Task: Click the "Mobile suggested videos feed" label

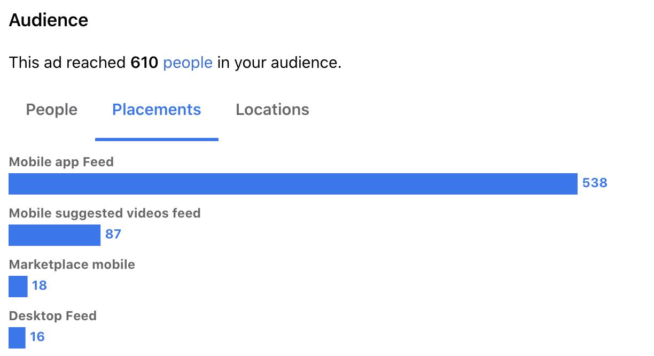Action: click(x=105, y=213)
